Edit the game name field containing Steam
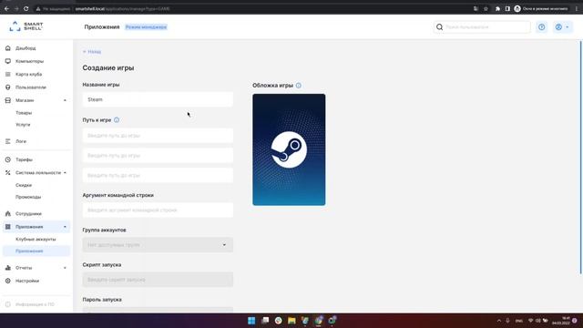This screenshot has width=583, height=328. (158, 99)
